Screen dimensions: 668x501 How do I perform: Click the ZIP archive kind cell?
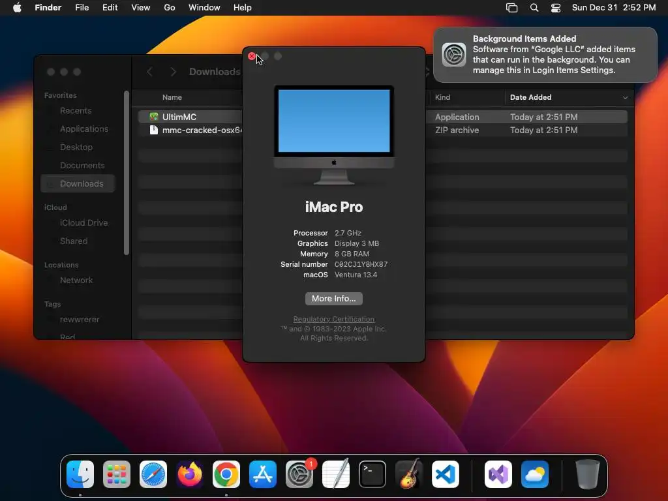(457, 130)
